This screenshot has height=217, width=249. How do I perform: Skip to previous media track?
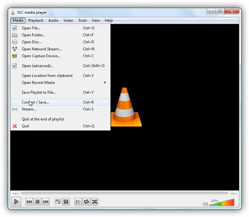click(x=30, y=202)
